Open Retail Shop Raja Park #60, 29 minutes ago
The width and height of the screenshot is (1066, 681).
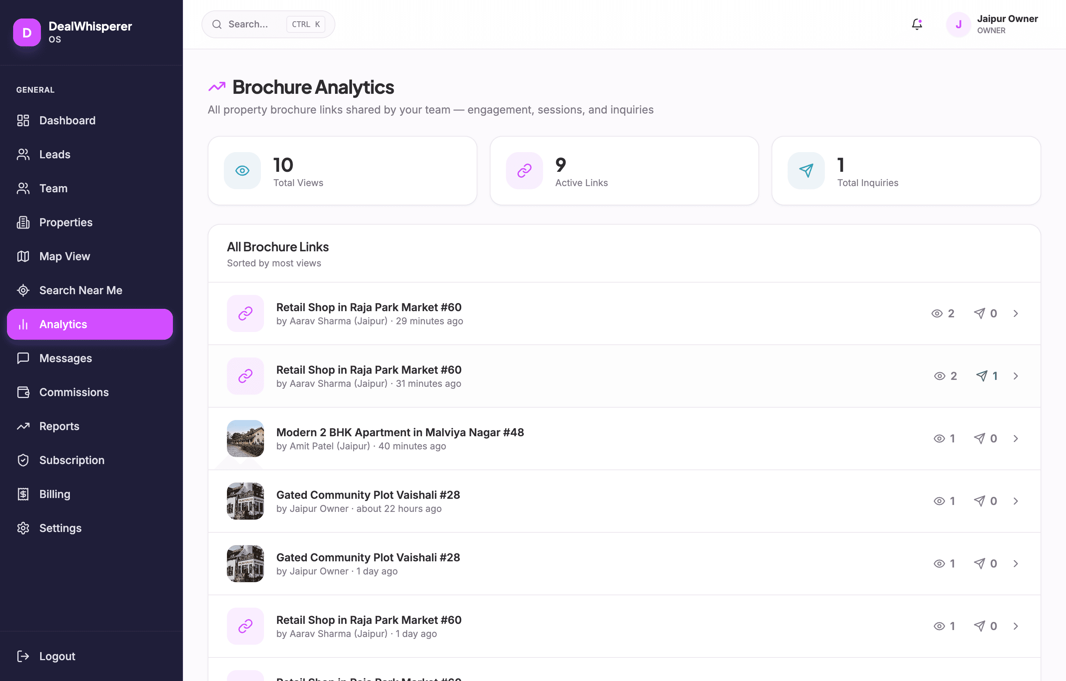click(x=624, y=313)
